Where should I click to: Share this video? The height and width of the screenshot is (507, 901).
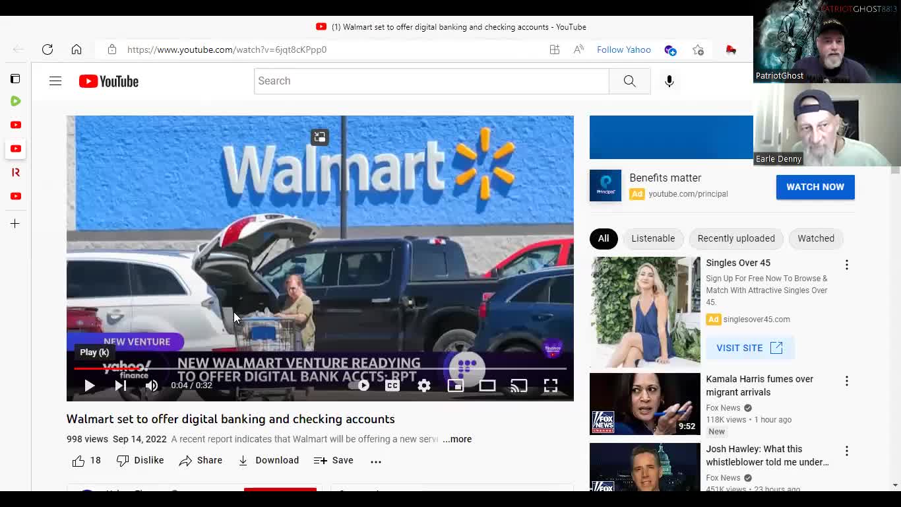(x=201, y=461)
